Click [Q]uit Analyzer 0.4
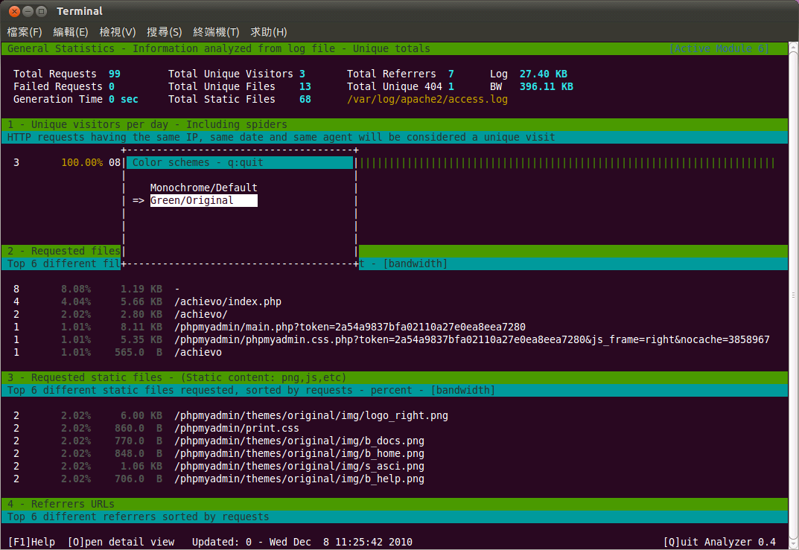The width and height of the screenshot is (799, 550). (719, 543)
